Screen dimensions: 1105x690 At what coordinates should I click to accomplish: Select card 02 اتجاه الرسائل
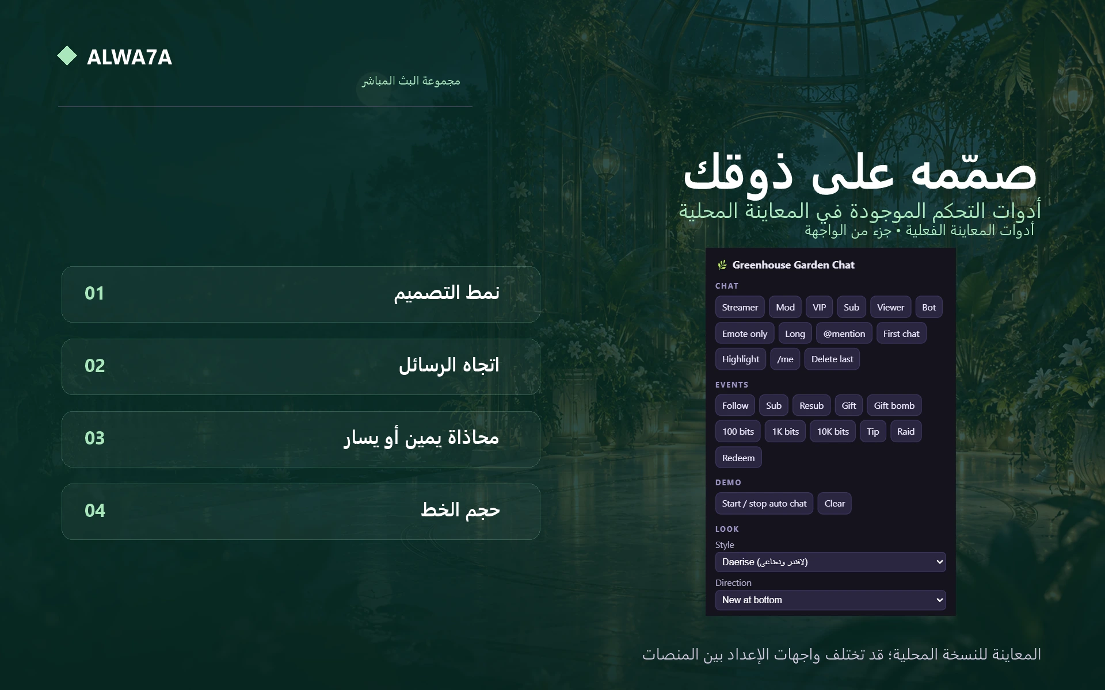[x=301, y=367]
